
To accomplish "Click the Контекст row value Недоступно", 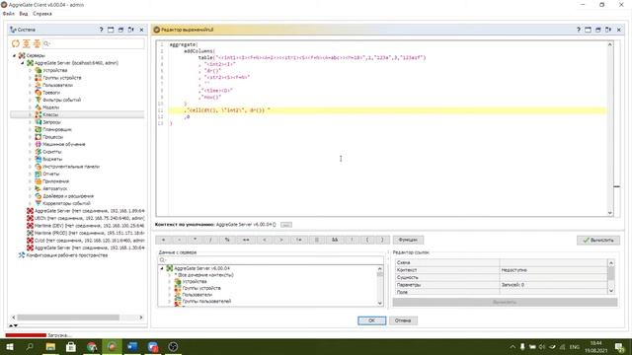I will [553, 270].
